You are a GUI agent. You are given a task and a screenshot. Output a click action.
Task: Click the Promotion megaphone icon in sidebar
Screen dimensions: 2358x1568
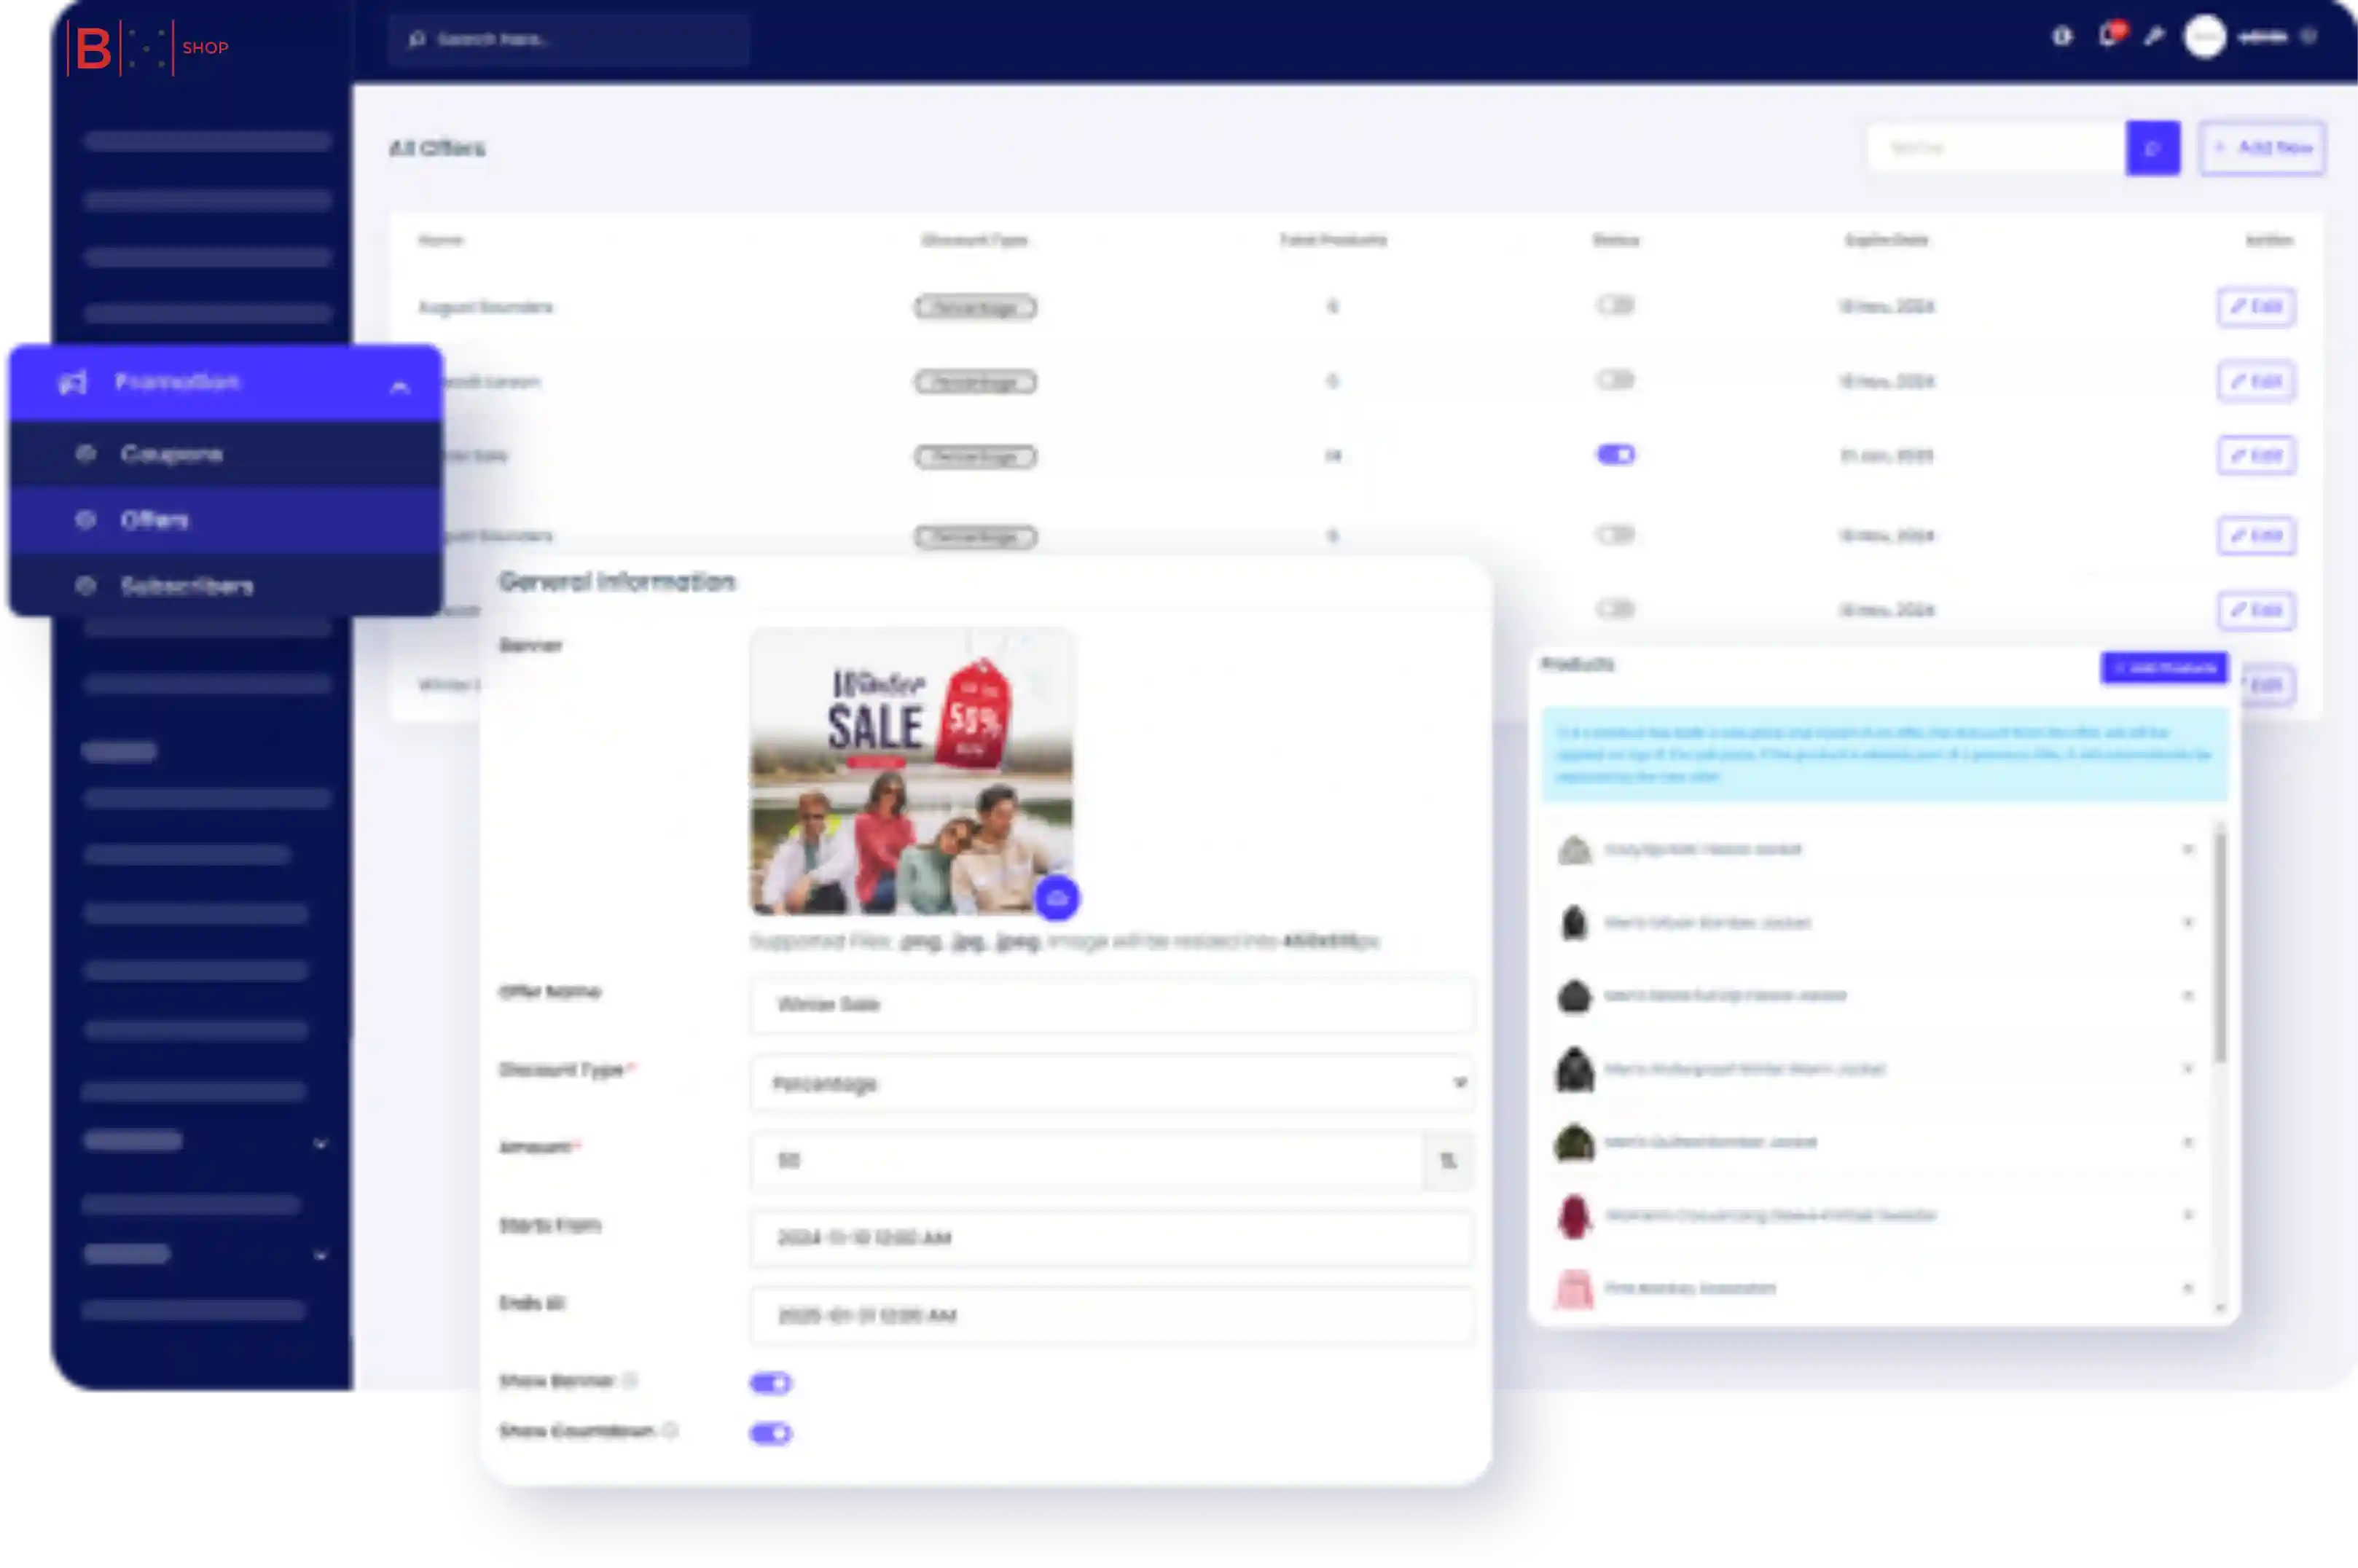click(x=73, y=382)
